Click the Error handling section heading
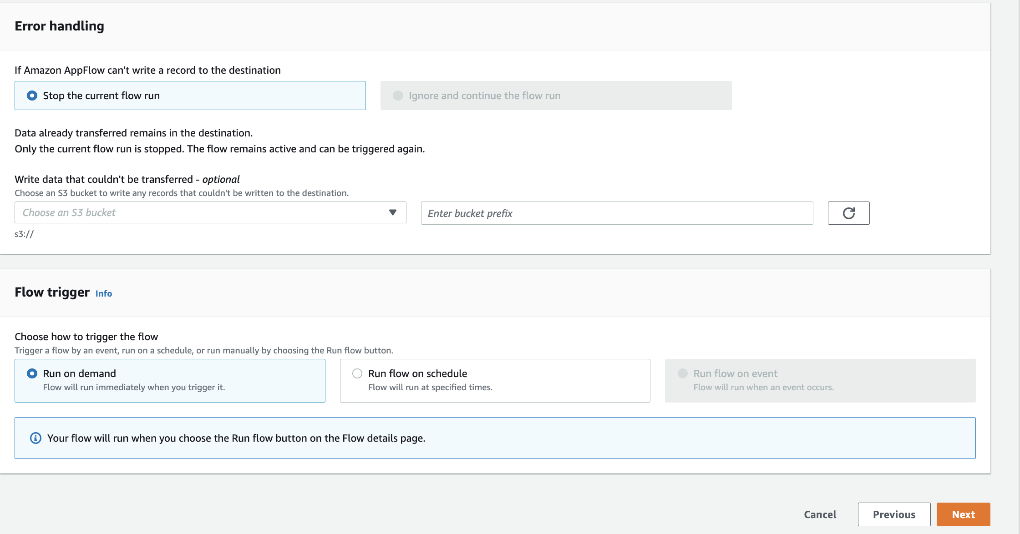1020x534 pixels. (59, 26)
